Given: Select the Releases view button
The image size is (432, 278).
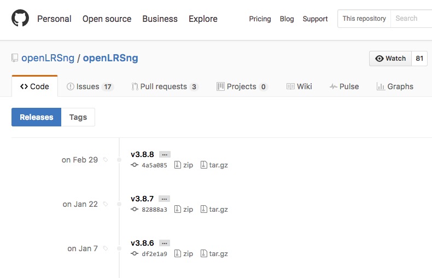Looking at the screenshot, I should pos(37,117).
